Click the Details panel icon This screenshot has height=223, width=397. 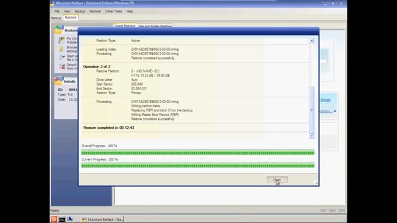[x=58, y=81]
